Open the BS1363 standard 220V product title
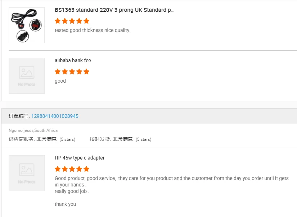297x217 pixels. click(x=114, y=10)
